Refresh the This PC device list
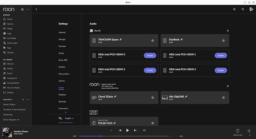 pos(228,31)
